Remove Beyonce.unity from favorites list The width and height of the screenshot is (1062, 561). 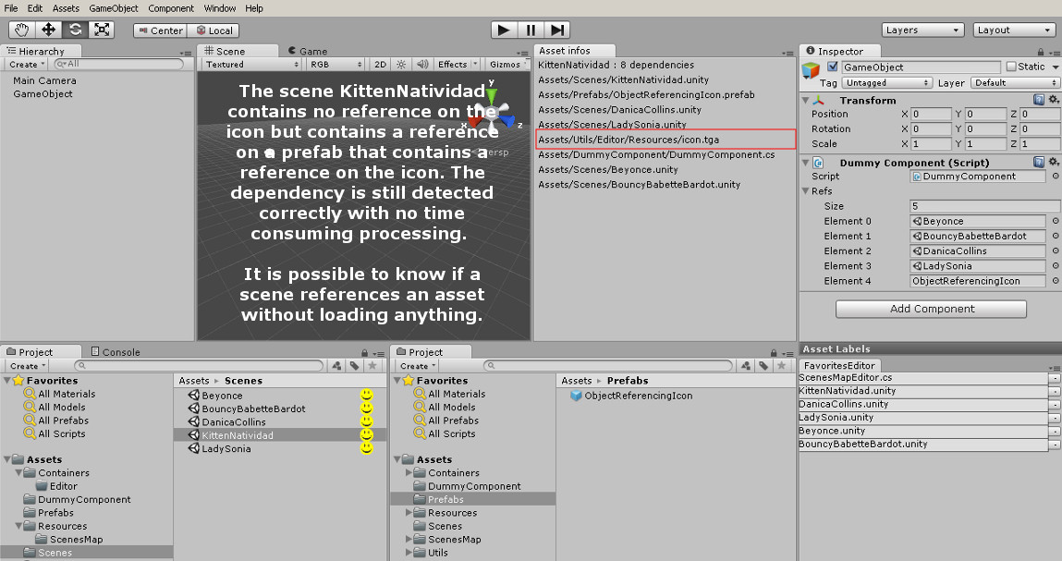pyautogui.click(x=1055, y=432)
